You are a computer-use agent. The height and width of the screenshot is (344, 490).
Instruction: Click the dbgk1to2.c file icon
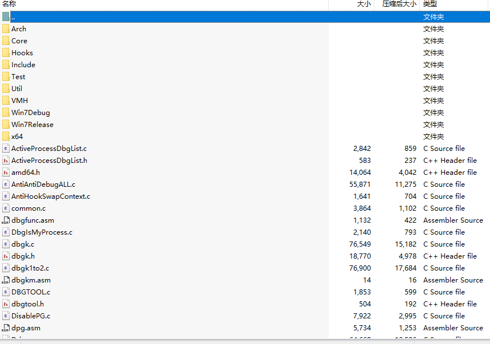6,268
